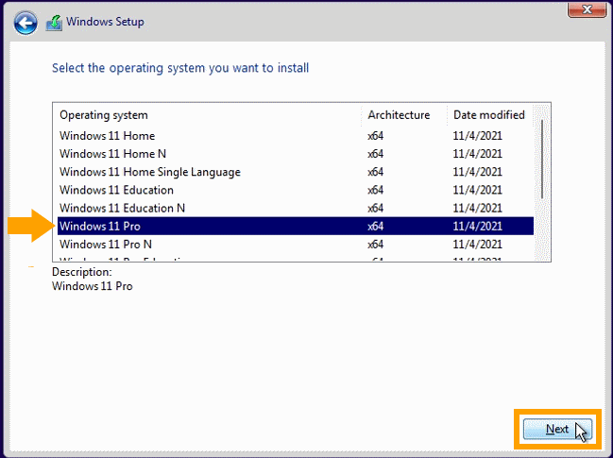Select Windows 11 Education N edition
613x458 pixels.
(296, 208)
